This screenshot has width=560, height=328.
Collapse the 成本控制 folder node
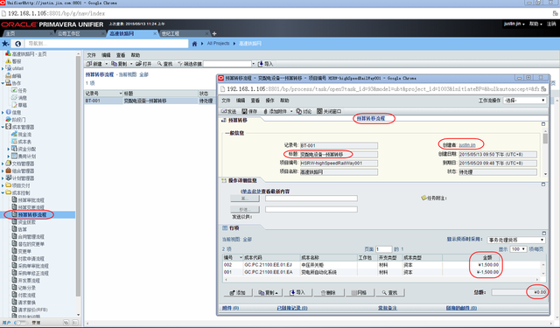coord(3,192)
